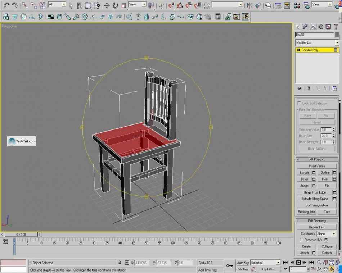Click the Redo arrow icon

(x=15, y=5)
